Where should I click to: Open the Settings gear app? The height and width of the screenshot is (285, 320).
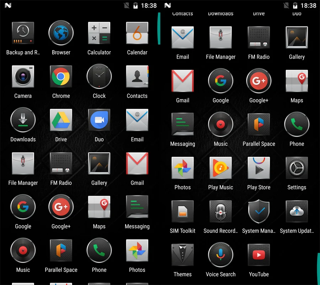tap(297, 168)
